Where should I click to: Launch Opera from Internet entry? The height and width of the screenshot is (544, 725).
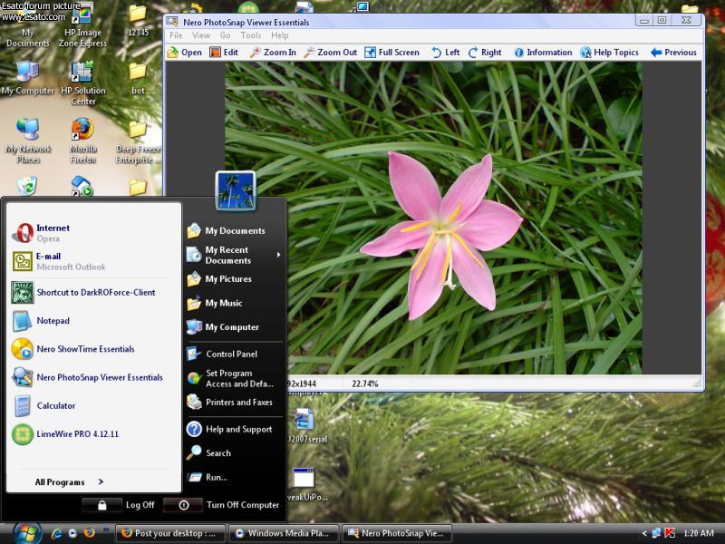(91, 233)
